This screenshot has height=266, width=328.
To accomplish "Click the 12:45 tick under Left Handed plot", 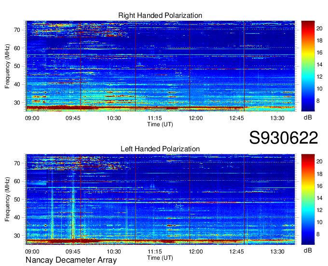I will pos(236,252).
